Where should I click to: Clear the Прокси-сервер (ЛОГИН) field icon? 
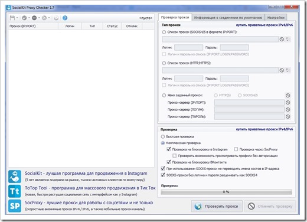288,110
